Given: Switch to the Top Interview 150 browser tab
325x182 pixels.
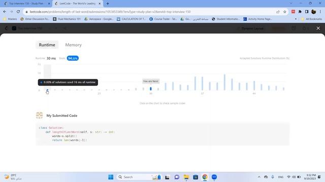Looking at the screenshot, I should (x=26, y=4).
